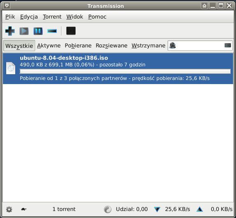This screenshot has width=236, height=218.
Task: Add a new torrent with plus icon
Action: pos(10,31)
